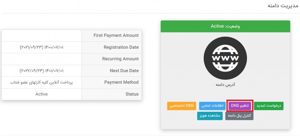
Task: Select the Recurring Amount label cell
Action: pyautogui.click(x=112, y=59)
